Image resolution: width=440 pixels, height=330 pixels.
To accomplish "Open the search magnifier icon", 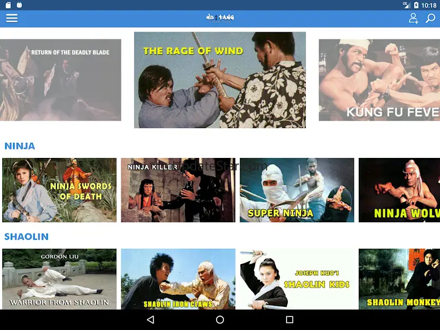I will [430, 18].
